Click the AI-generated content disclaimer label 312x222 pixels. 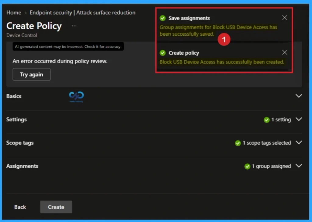[x=68, y=47]
